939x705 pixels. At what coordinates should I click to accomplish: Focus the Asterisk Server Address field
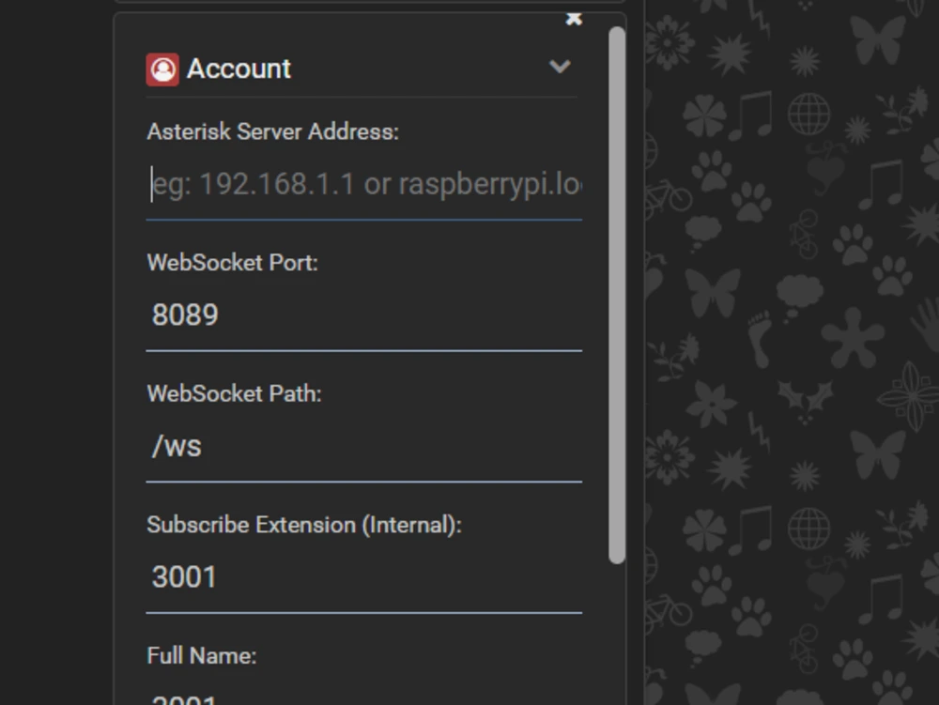[364, 184]
